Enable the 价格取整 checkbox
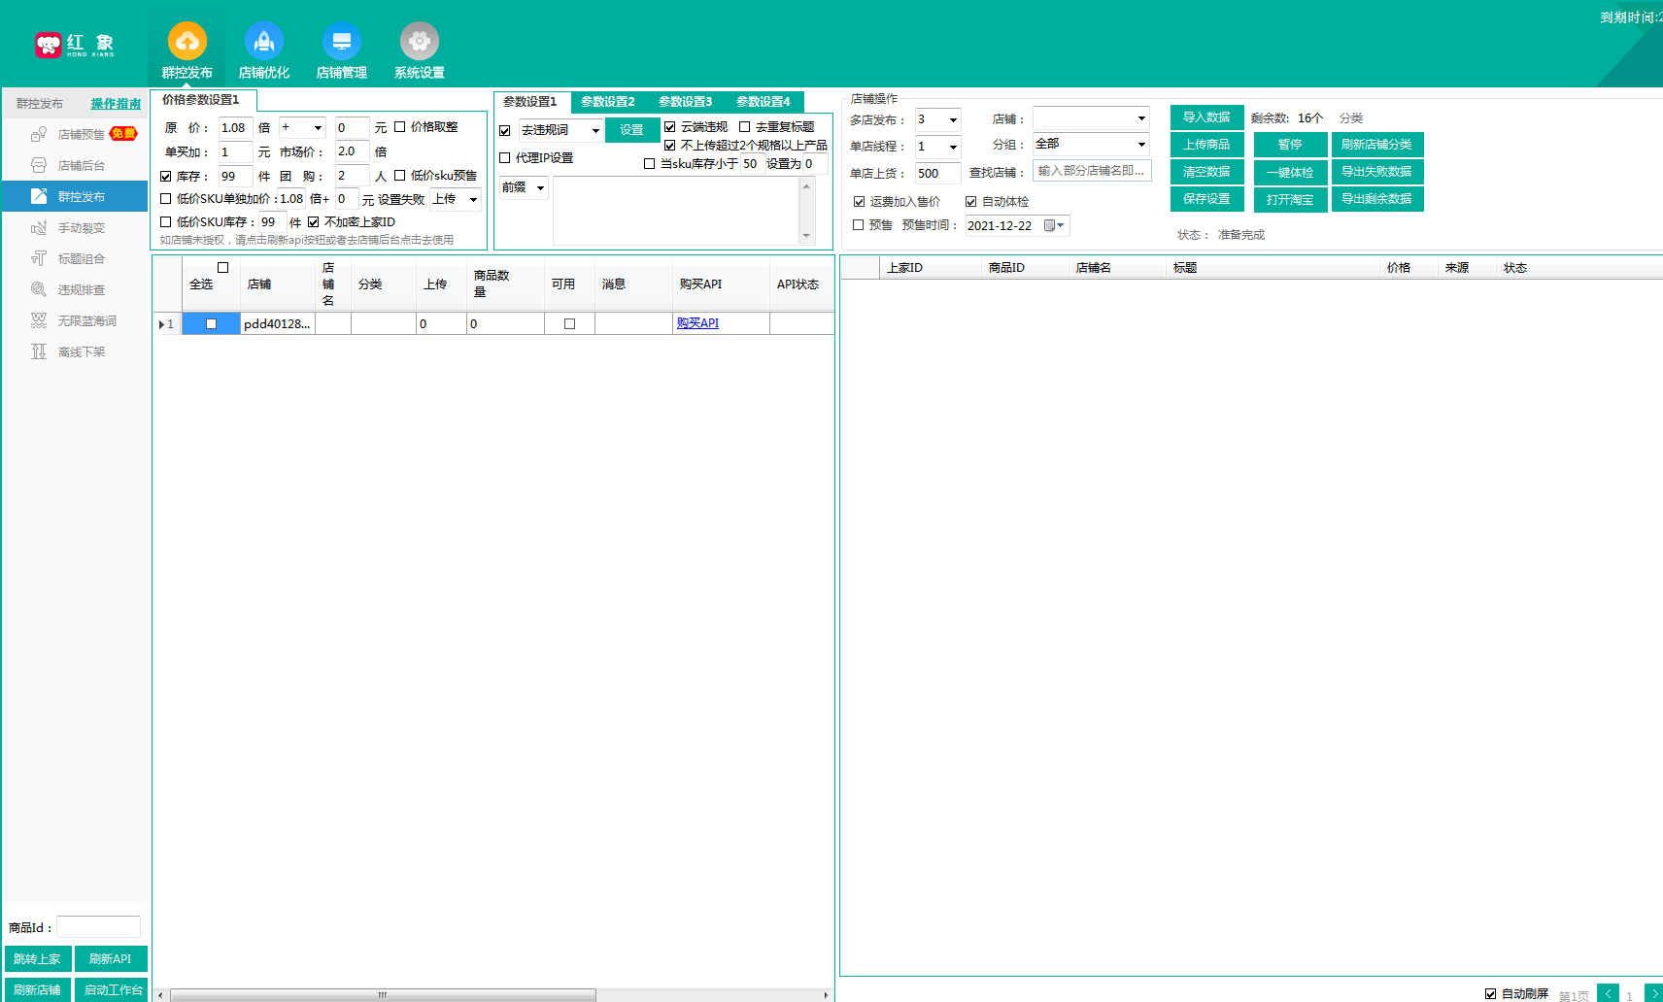The height and width of the screenshot is (1002, 1663). (399, 126)
